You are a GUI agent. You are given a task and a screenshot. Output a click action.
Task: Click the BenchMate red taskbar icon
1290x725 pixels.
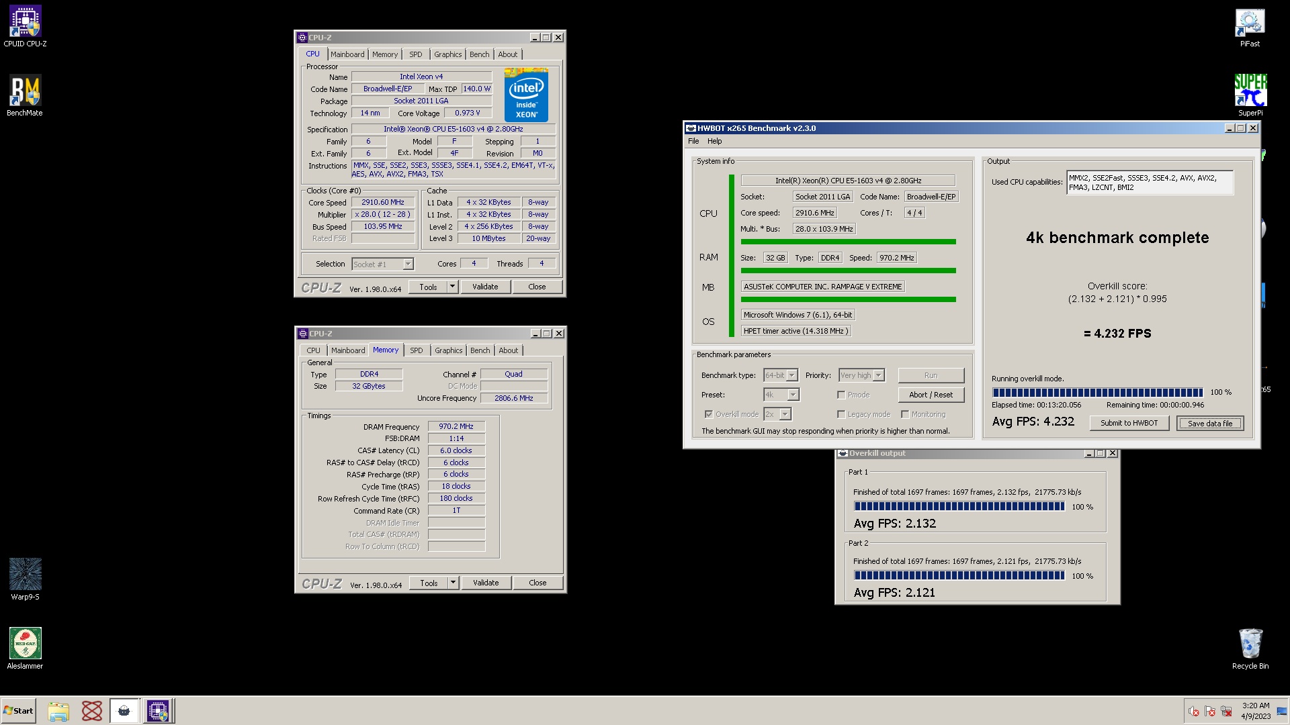(92, 711)
